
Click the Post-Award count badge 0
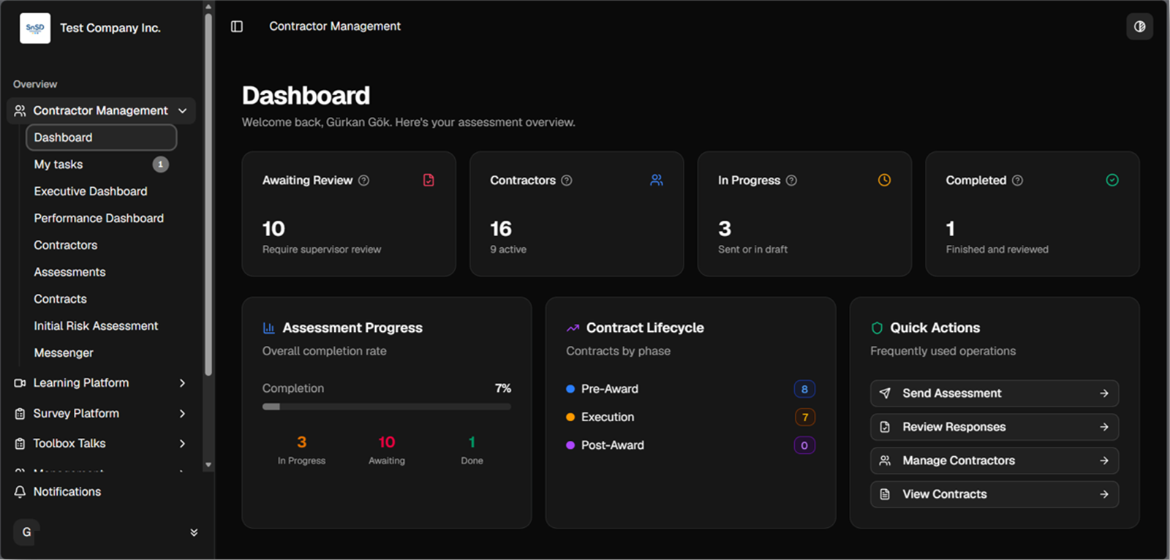pyautogui.click(x=804, y=445)
